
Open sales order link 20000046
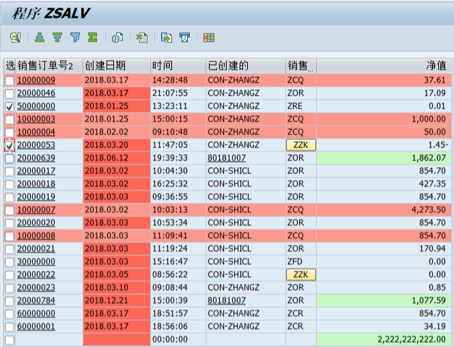tap(36, 93)
